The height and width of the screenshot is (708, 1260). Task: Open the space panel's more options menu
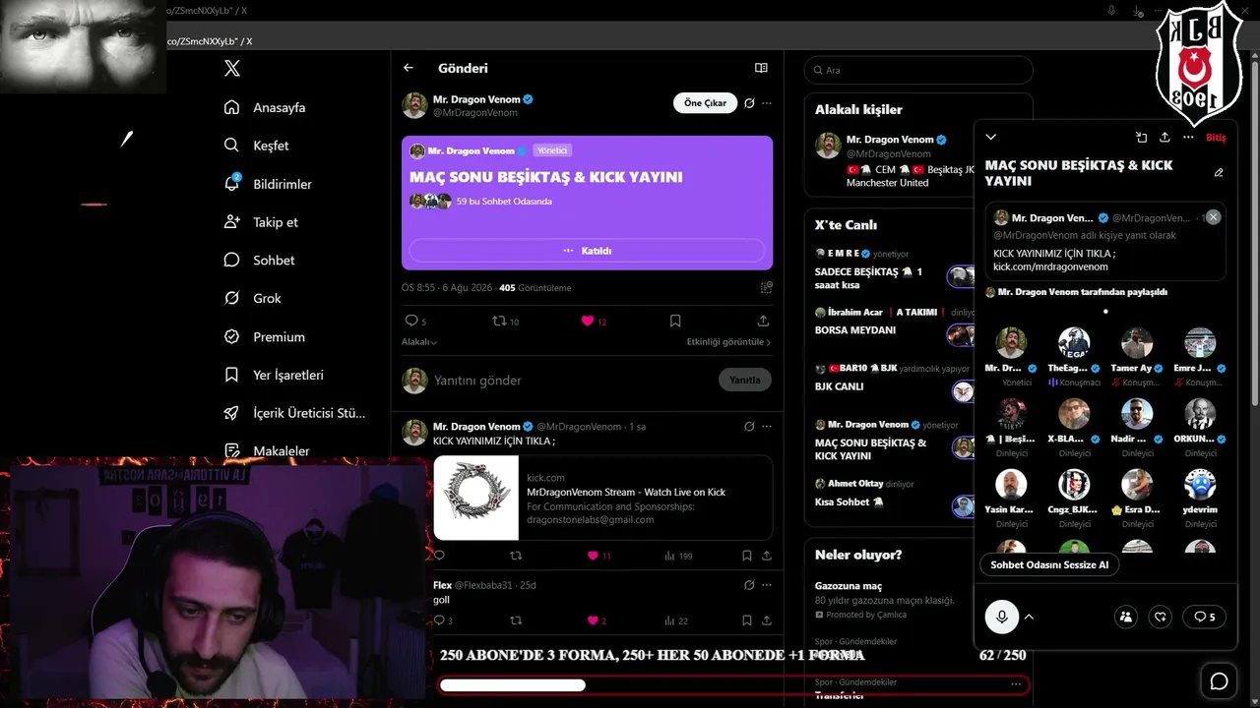[1188, 138]
